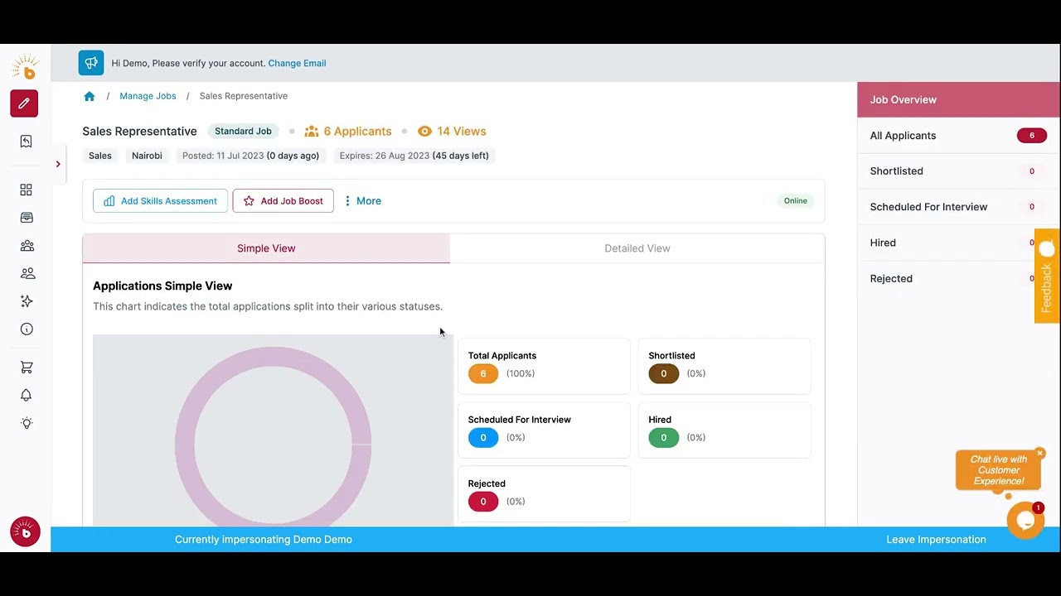Click the red round profile avatar icon
Image resolution: width=1061 pixels, height=596 pixels.
[25, 532]
